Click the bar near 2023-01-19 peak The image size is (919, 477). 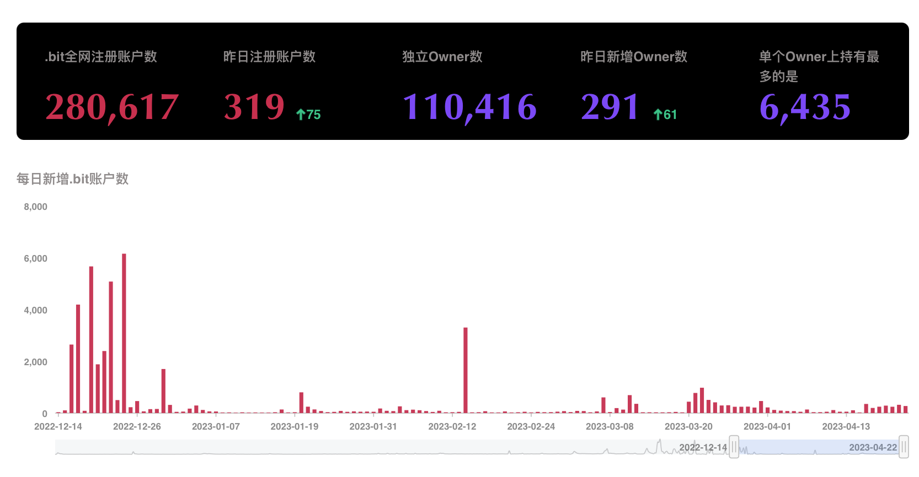coord(301,403)
